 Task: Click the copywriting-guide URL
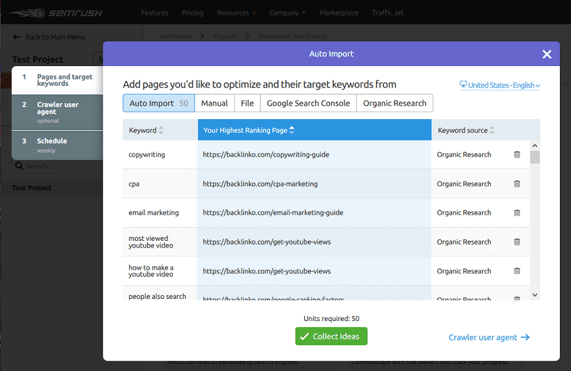pyautogui.click(x=266, y=154)
